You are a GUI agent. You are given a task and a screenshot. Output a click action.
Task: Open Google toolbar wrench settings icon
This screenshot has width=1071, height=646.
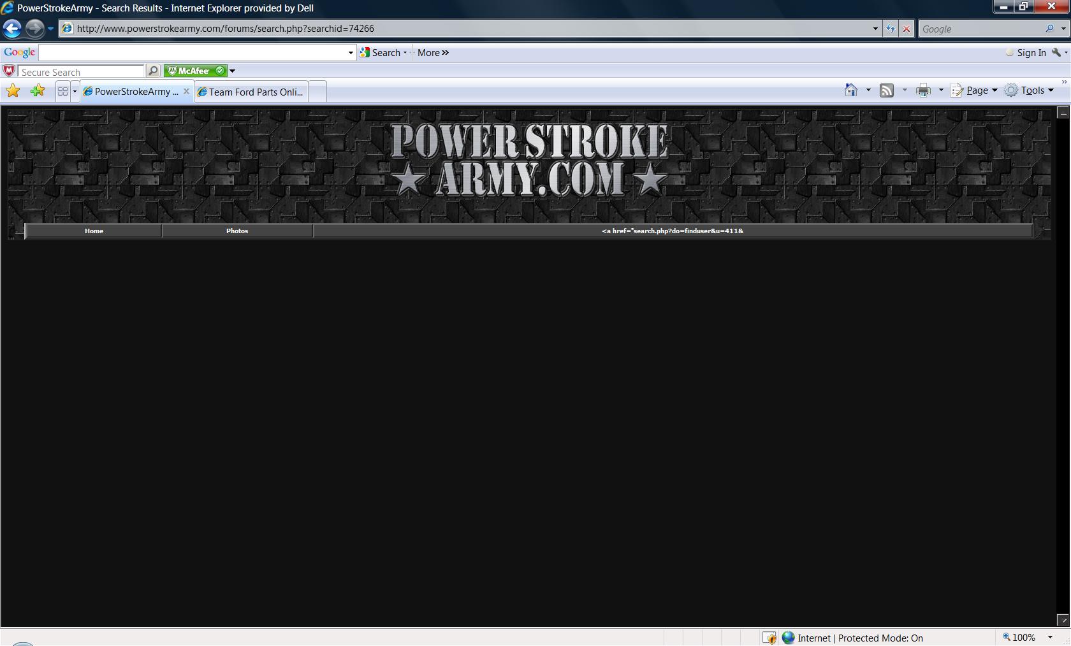point(1056,53)
